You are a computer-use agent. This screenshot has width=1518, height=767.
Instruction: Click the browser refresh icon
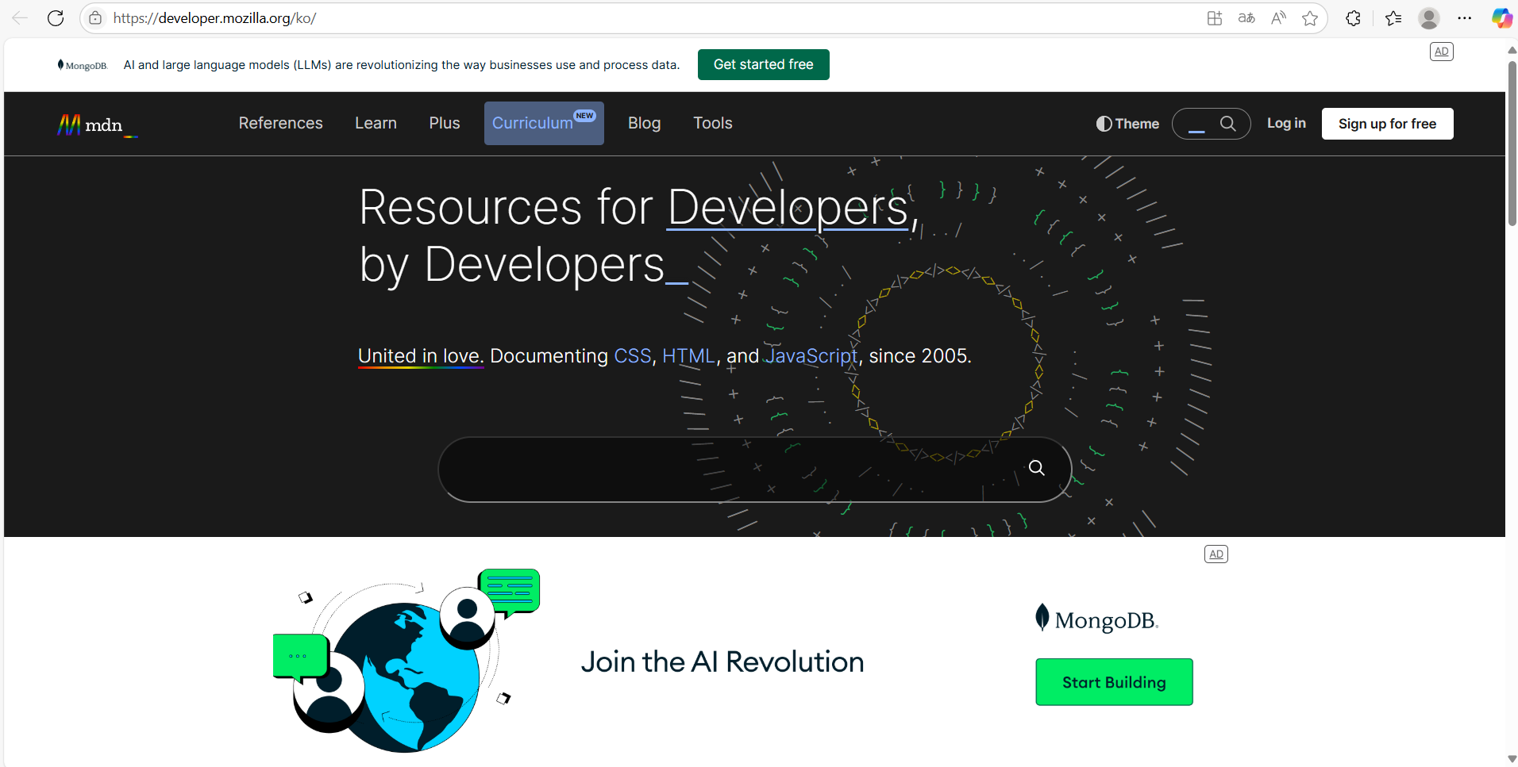point(56,18)
